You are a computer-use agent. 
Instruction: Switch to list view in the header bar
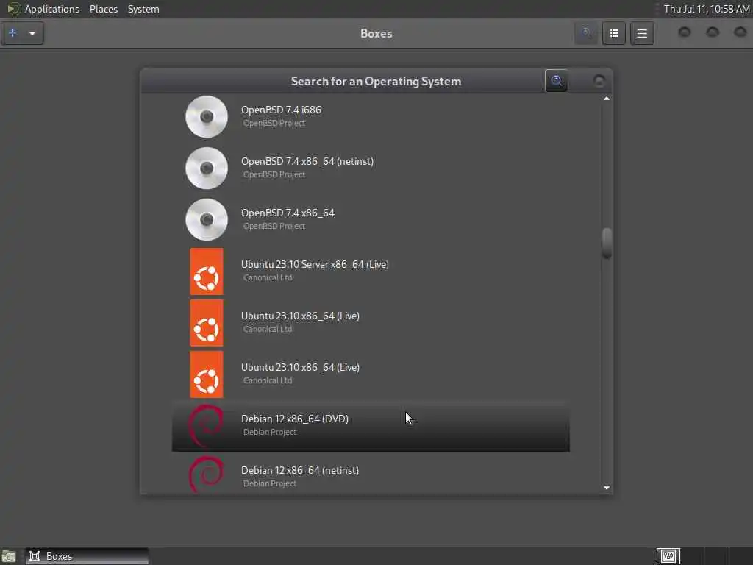(x=614, y=33)
